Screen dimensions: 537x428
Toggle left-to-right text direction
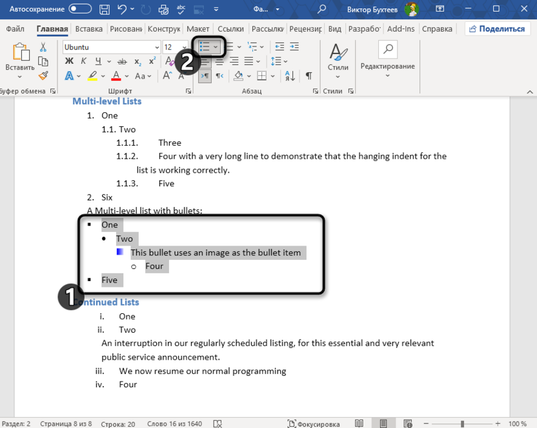205,76
